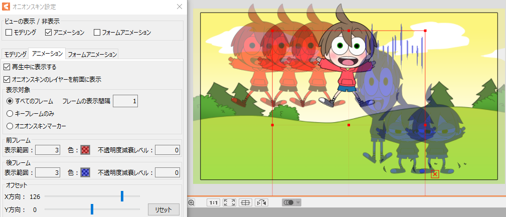This screenshot has height=217, width=506.
Task: Click the zoom magnifier icon below canvas
Action: click(x=191, y=202)
